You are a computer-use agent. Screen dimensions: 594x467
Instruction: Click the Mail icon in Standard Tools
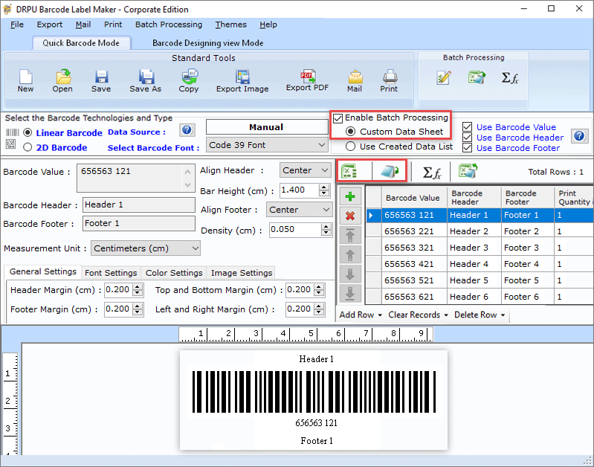point(355,77)
